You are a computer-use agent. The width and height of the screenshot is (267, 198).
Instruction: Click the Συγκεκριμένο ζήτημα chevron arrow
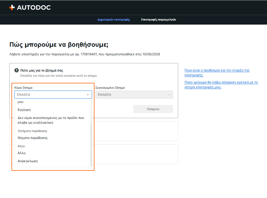coord(169,95)
